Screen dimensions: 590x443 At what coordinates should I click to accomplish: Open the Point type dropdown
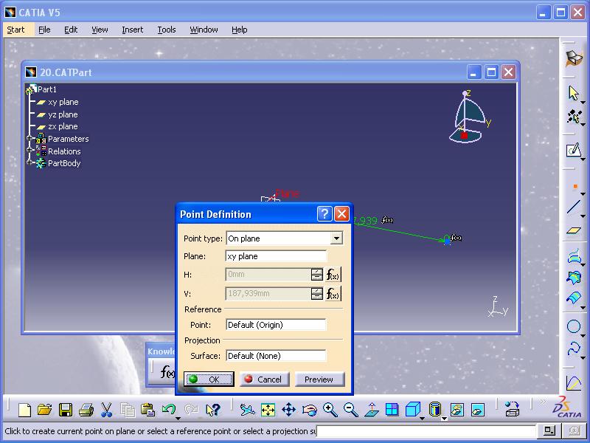coord(336,238)
